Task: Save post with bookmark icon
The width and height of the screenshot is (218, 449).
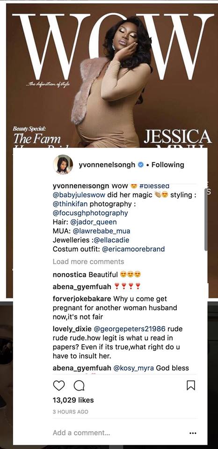Action: coord(191,385)
